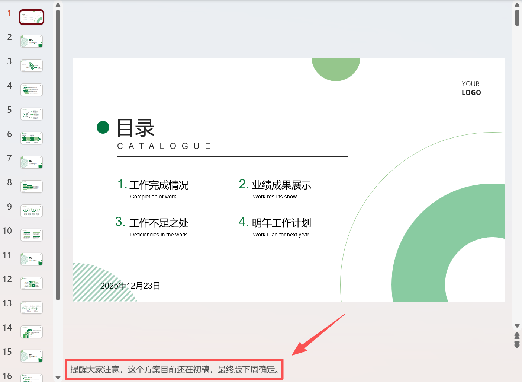The width and height of the screenshot is (522, 382).
Task: Click the 业绩成果展示 catalogue entry
Action: (x=282, y=185)
